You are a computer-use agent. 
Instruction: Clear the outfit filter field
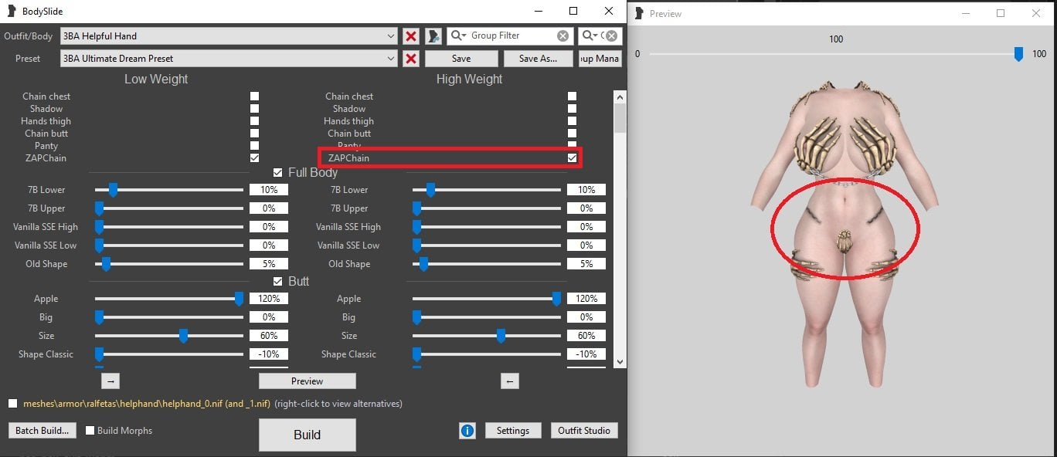[x=611, y=36]
